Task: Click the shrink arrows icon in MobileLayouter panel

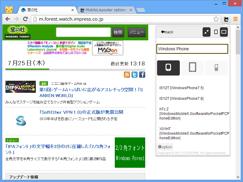Action: pos(207,32)
